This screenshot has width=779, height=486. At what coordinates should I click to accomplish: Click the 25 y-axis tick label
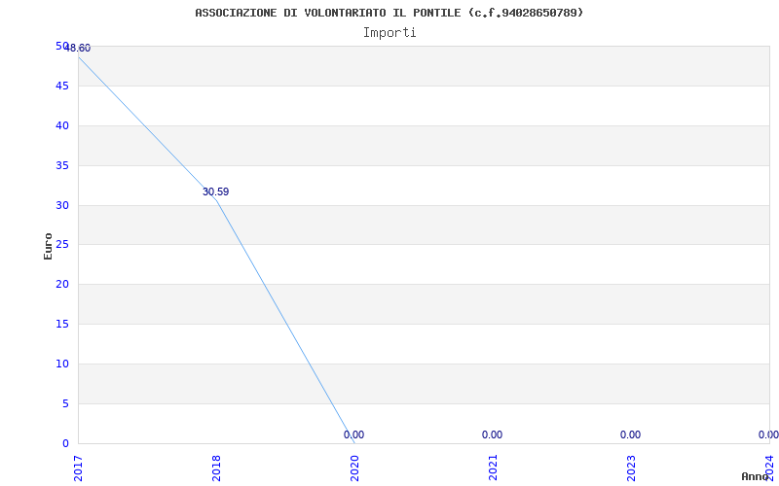(62, 245)
